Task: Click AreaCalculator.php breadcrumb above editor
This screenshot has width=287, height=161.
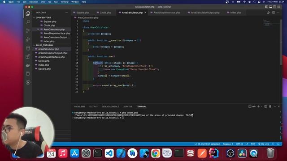Action: coord(88,18)
